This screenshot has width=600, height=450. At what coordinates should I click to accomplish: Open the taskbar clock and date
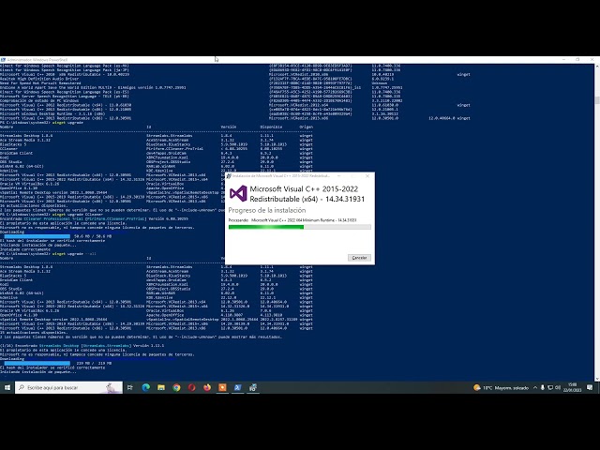point(573,387)
